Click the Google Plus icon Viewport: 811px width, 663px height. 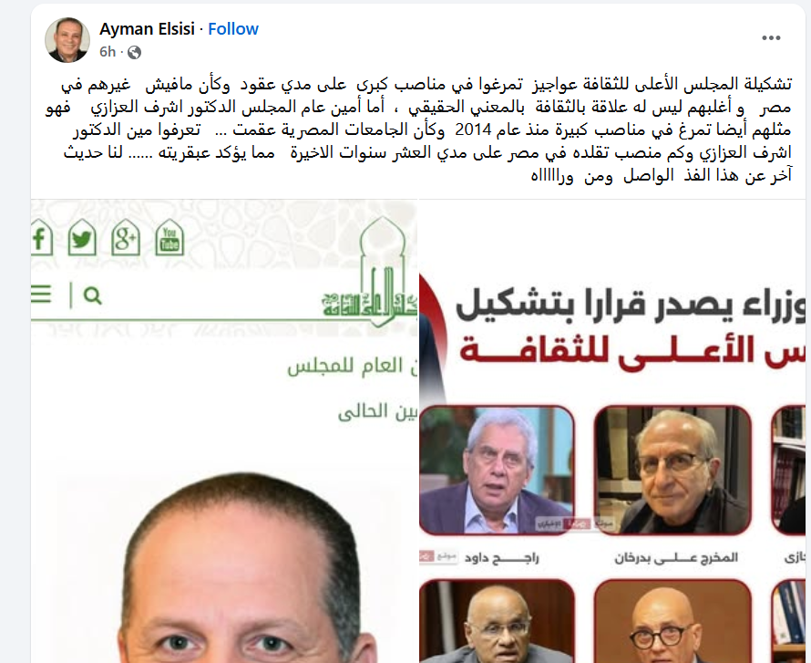(126, 237)
